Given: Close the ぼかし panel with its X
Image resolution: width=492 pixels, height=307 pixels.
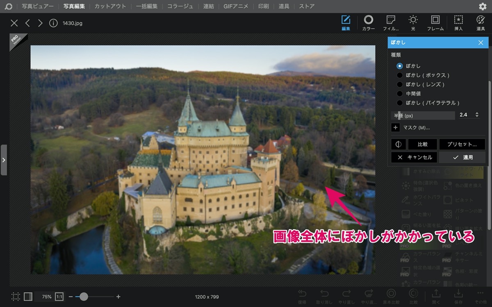Looking at the screenshot, I should [x=481, y=43].
